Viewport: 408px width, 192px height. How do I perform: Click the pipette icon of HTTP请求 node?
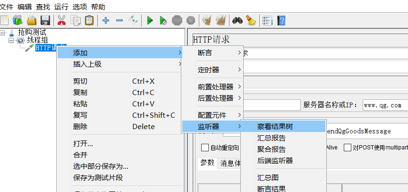tap(29, 48)
